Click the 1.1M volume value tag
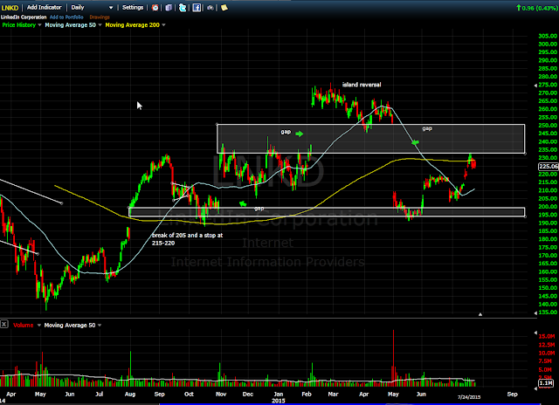Screen dimensions: 559x405 pos(546,383)
